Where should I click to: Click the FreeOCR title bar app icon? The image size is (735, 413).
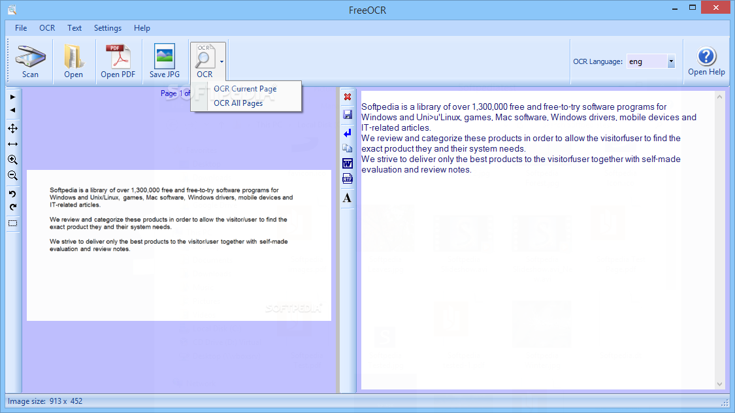(12, 9)
